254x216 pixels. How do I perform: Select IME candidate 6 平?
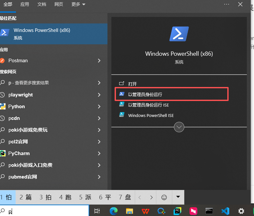pyautogui.click(x=105, y=197)
